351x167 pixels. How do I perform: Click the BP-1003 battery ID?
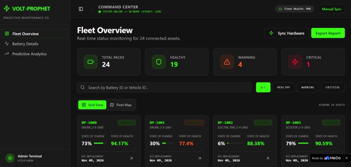pyautogui.click(x=293, y=123)
